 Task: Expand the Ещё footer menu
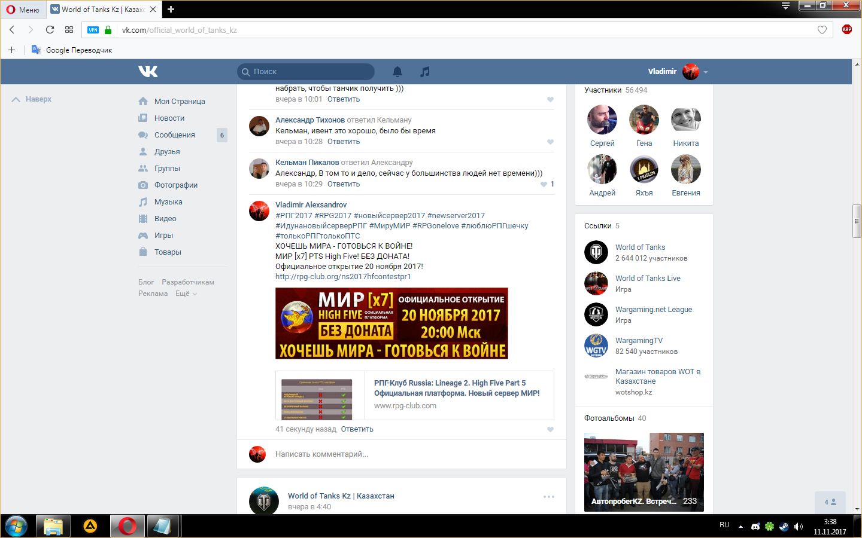(x=186, y=294)
